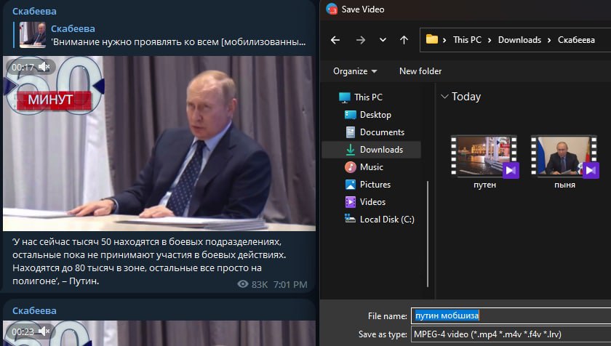The image size is (611, 346).
Task: Click the navigation pane vertical scrollbar
Action: (428, 234)
